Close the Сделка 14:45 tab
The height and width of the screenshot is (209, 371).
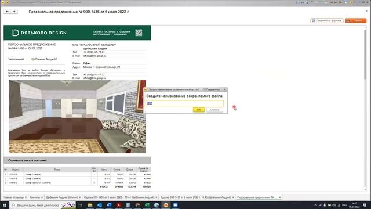pyautogui.click(x=233, y=197)
